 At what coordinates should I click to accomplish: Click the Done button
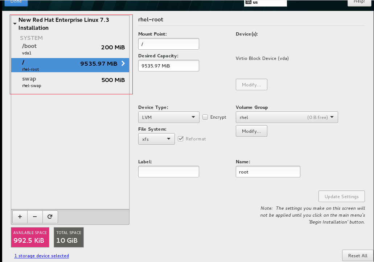[x=16, y=3]
